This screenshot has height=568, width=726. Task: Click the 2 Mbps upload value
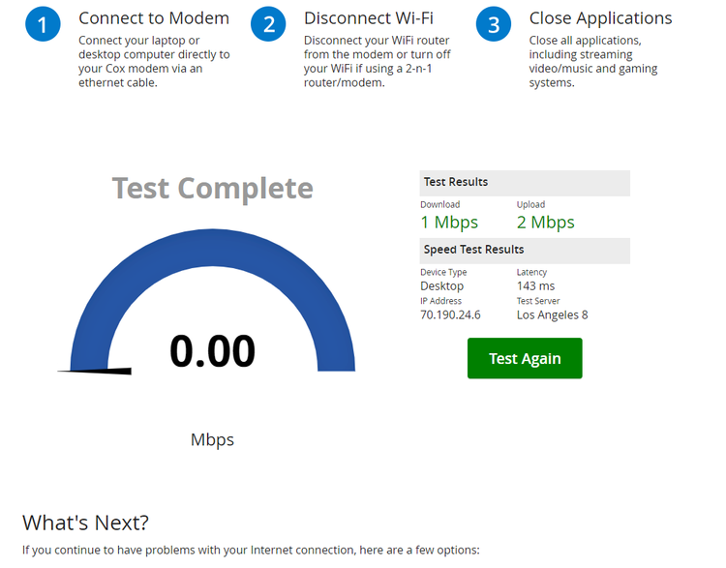coord(545,223)
